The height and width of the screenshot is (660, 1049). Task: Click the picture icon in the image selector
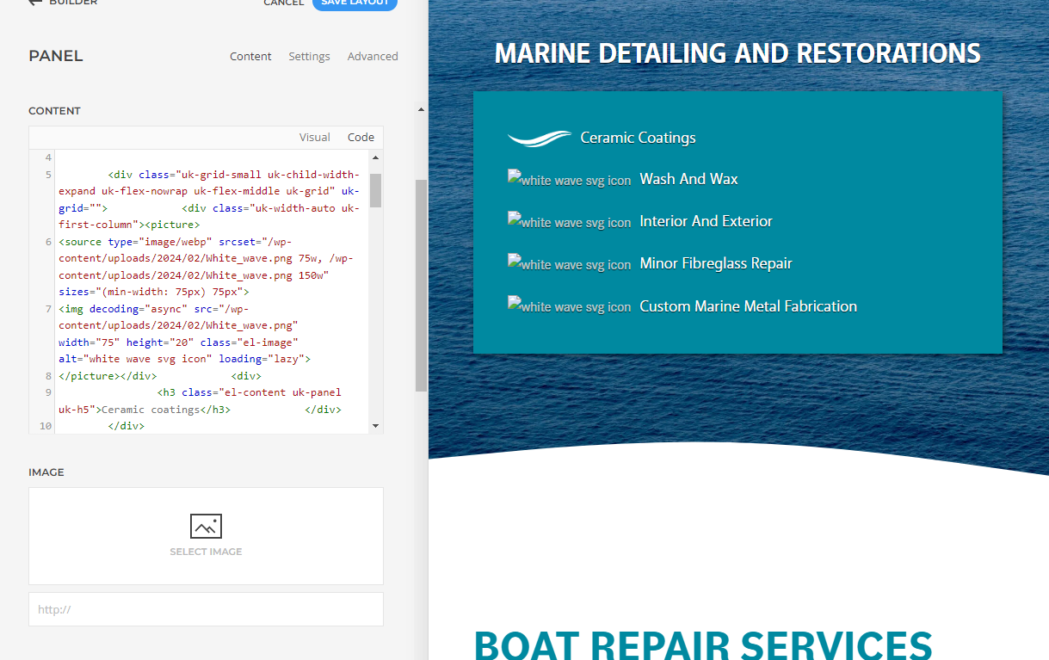click(x=206, y=526)
